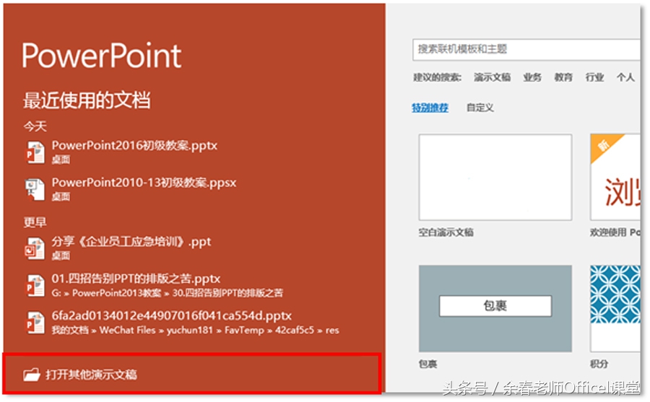The width and height of the screenshot is (650, 402).
Task: Click the 包裹 caption under the template
Action: point(428,364)
